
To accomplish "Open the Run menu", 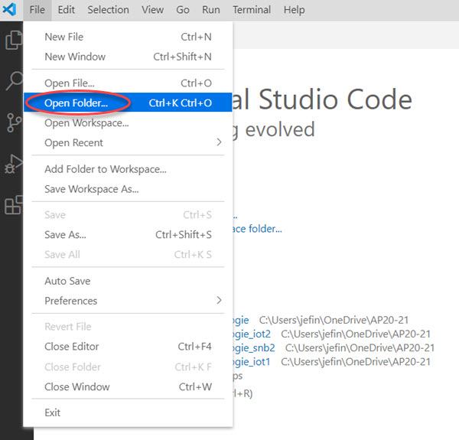I will pos(211,10).
